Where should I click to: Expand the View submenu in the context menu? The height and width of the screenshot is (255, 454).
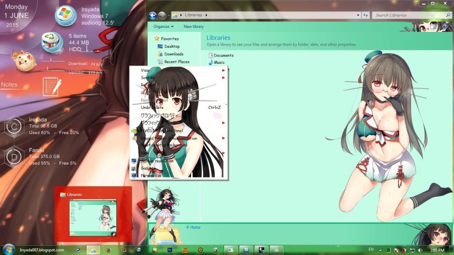tap(145, 70)
